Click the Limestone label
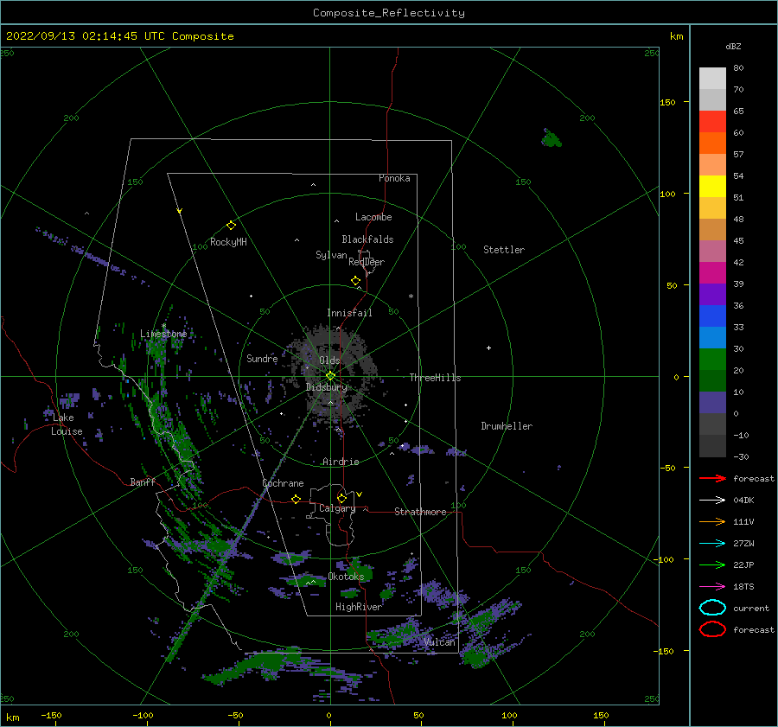This screenshot has height=727, width=778. (163, 334)
